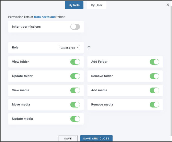
Task: Select the By Role tab
Action: tap(74, 5)
